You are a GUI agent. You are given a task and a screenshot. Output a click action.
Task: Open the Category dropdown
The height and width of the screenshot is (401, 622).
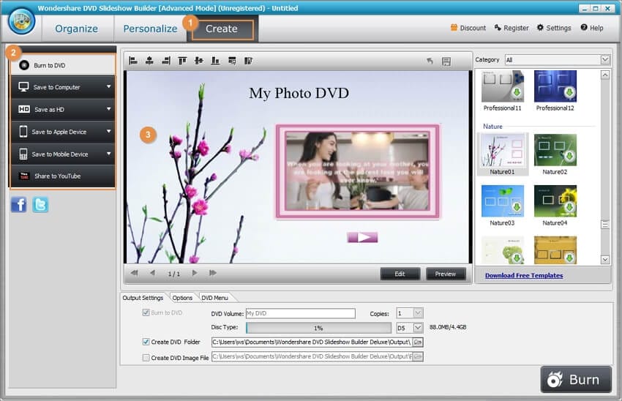pyautogui.click(x=605, y=59)
